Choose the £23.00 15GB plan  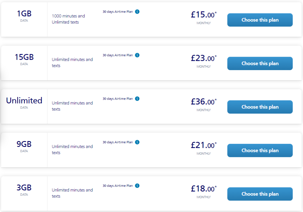tap(260, 63)
